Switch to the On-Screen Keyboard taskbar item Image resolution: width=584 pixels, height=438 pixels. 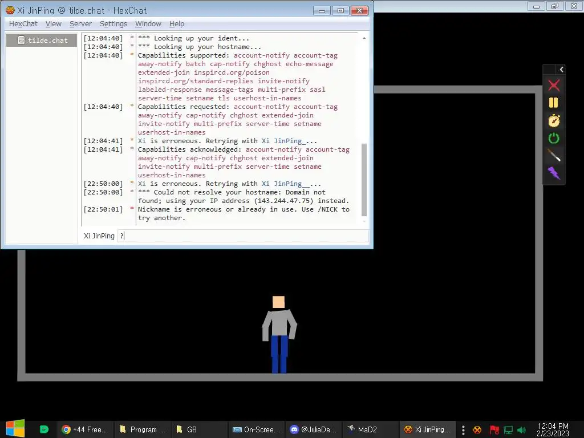coord(256,429)
